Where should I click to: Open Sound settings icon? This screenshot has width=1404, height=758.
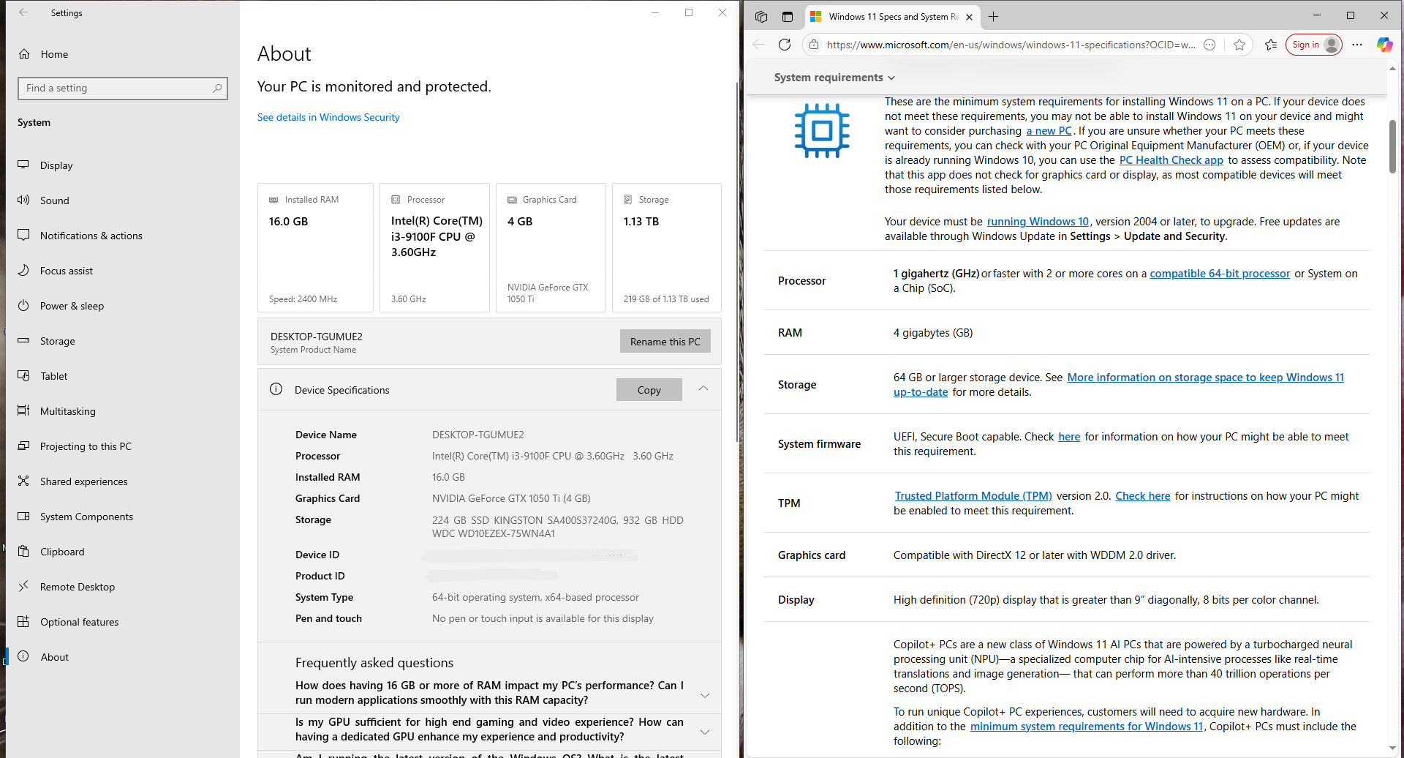(23, 200)
